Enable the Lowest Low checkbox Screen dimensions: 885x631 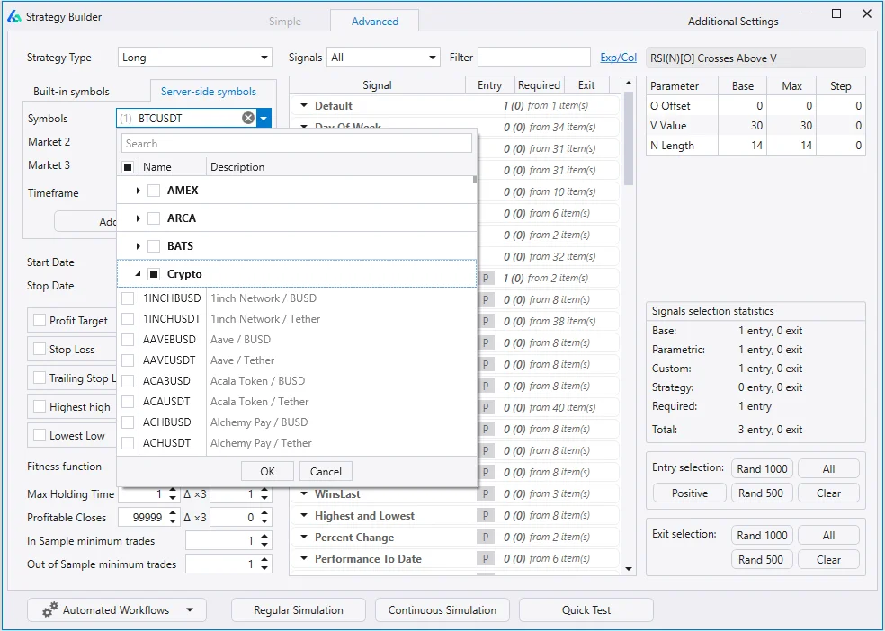click(x=40, y=435)
